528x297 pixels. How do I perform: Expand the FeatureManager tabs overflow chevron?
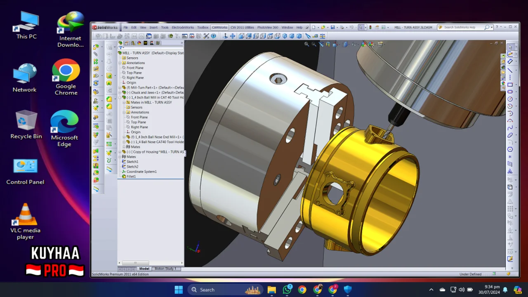tap(182, 43)
